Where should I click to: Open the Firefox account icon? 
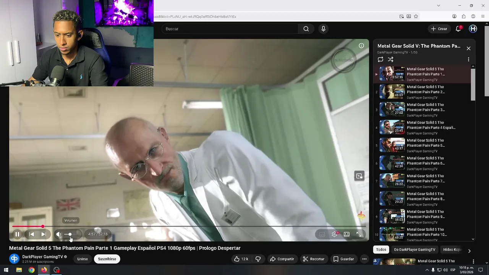coord(454,16)
